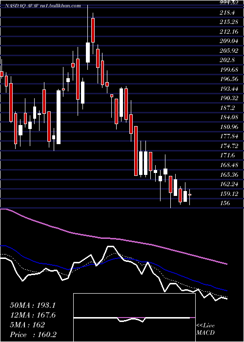The height and width of the screenshot is (342, 244).
Task: Click the 199.68 price axis label
Action: 229,70
